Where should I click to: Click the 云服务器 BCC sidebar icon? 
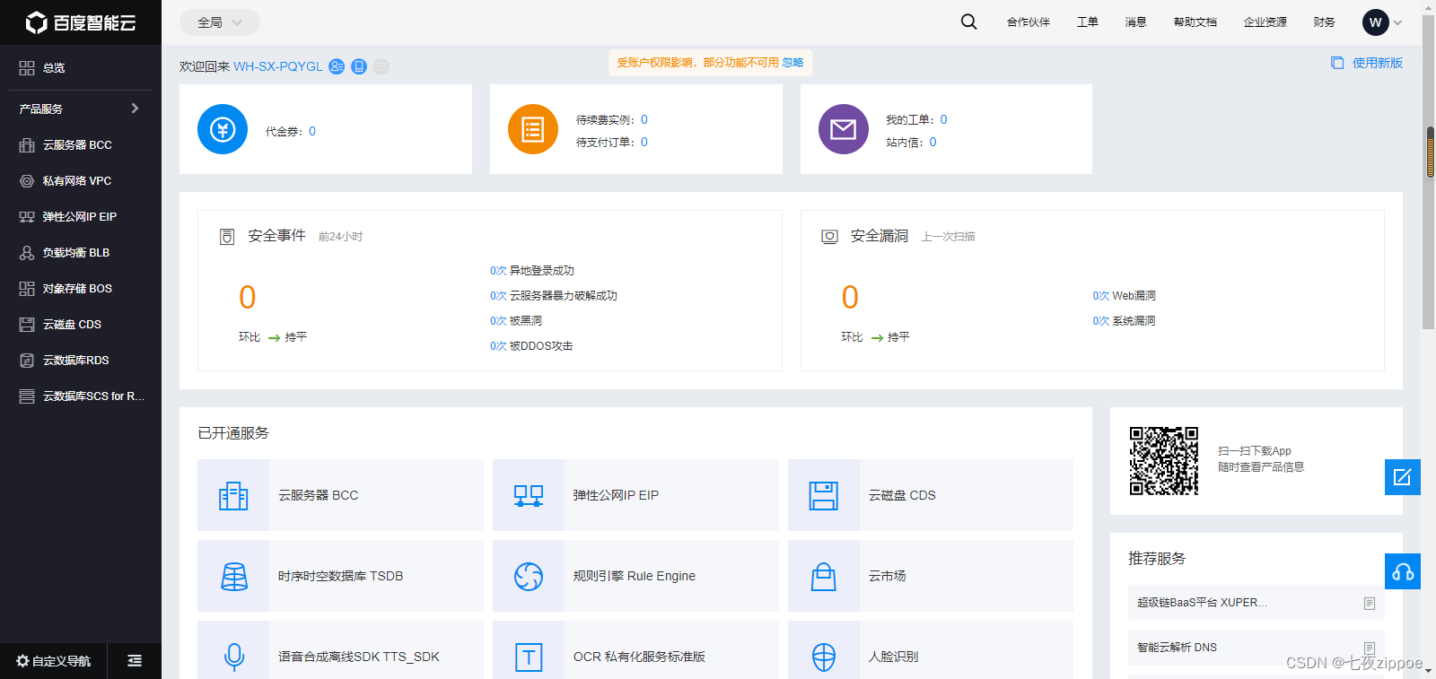coord(27,144)
